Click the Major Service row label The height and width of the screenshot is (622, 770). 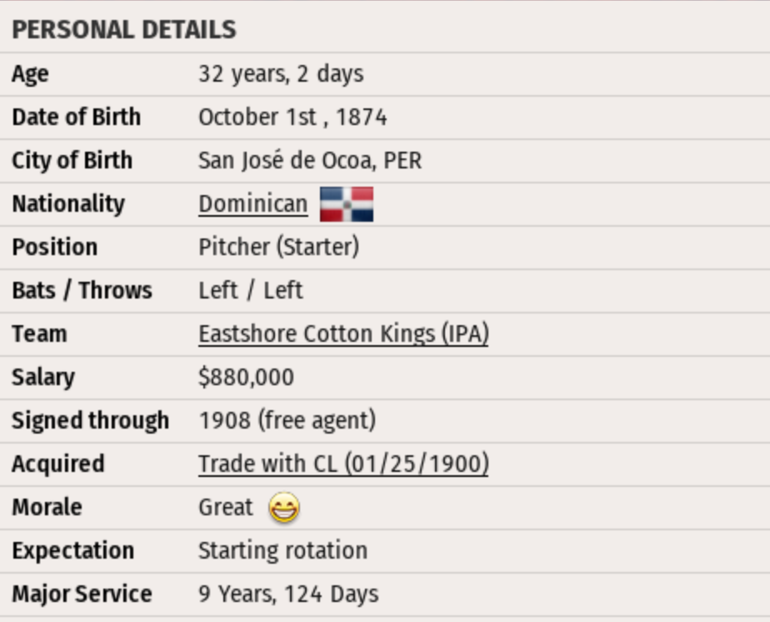point(82,594)
